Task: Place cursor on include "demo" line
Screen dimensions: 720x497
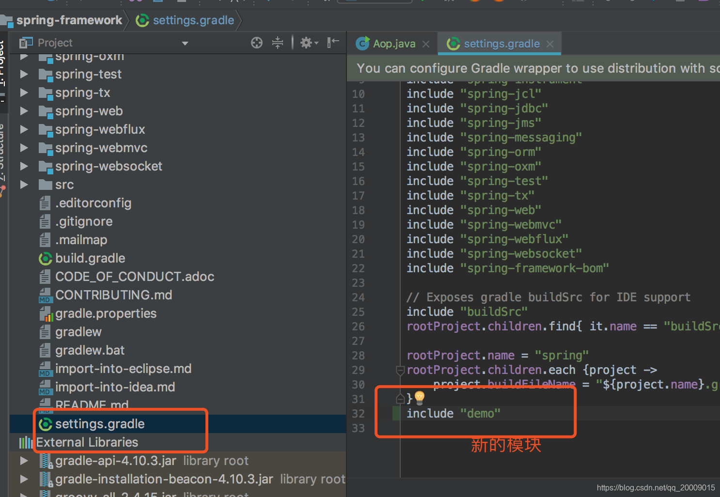Action: point(453,413)
